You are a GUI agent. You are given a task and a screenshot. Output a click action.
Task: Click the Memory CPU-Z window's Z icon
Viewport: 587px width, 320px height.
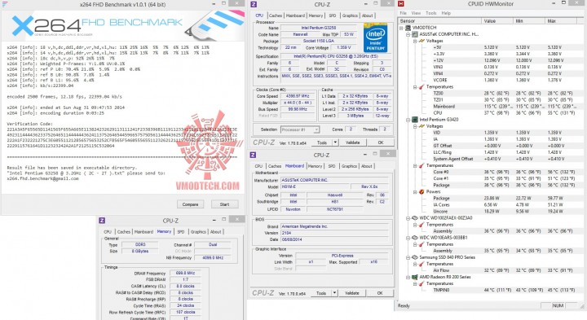click(102, 221)
